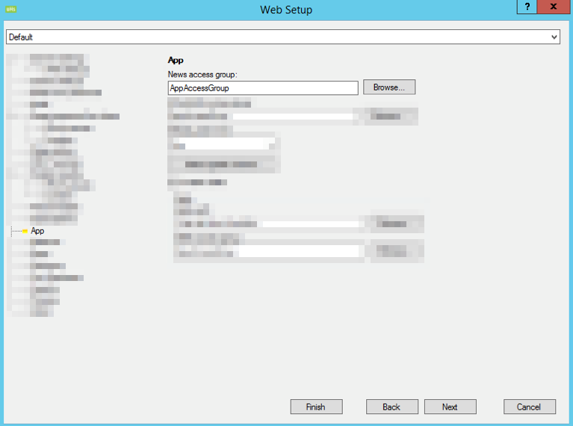Viewport: 573px width, 426px height.
Task: Click the Finish button
Action: click(x=316, y=407)
